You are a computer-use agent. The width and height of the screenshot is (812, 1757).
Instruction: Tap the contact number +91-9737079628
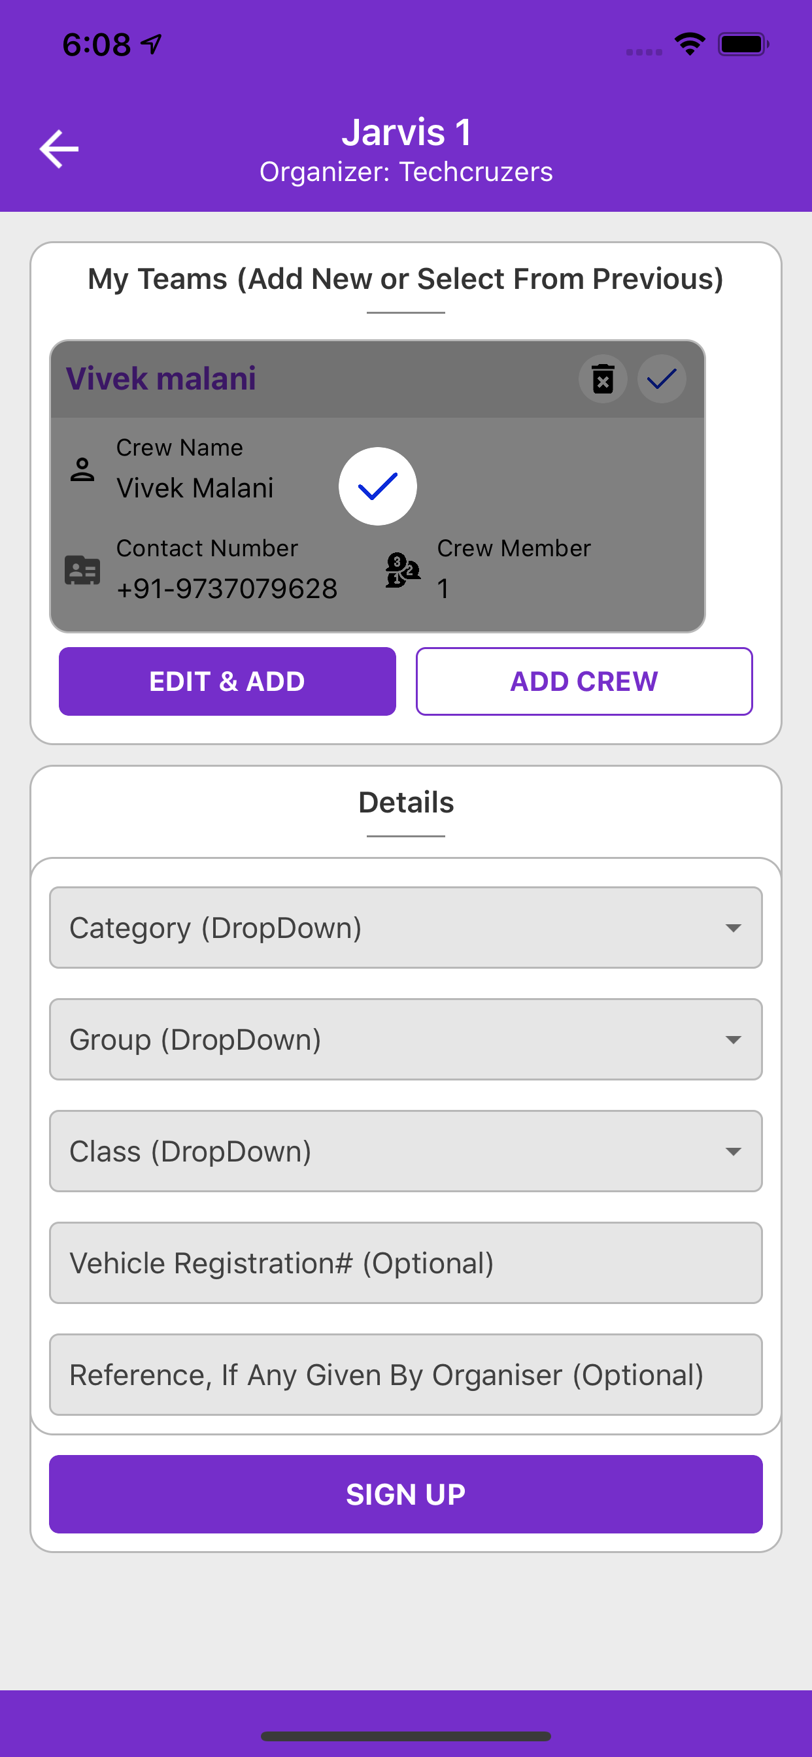click(227, 589)
